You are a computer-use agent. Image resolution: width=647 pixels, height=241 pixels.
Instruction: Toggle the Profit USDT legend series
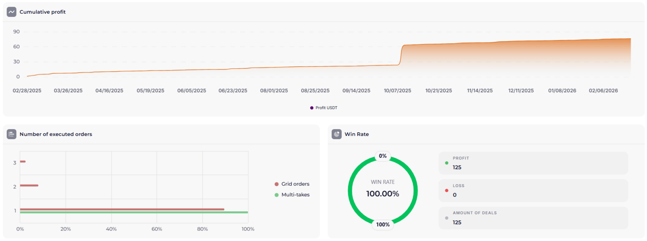(x=323, y=108)
